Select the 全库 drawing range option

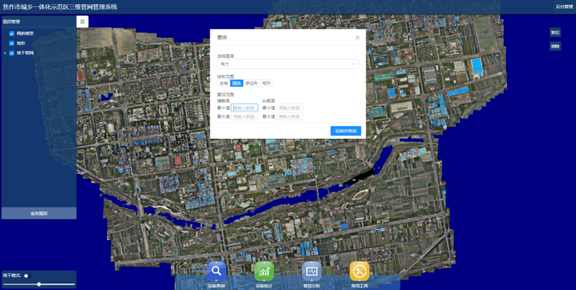[x=223, y=83]
